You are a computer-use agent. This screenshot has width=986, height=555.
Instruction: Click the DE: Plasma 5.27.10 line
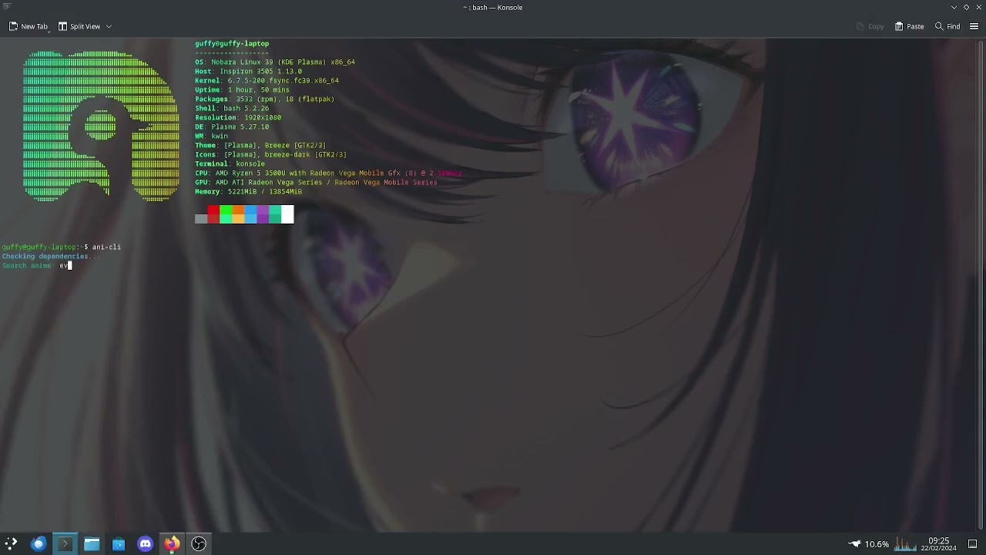click(x=232, y=127)
